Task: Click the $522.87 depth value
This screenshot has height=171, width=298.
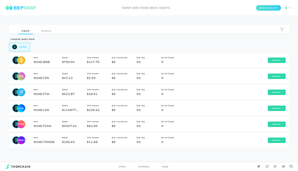Action: pos(68,94)
